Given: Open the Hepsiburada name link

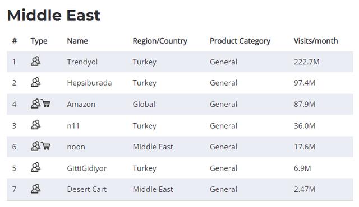Looking at the screenshot, I should (x=89, y=83).
